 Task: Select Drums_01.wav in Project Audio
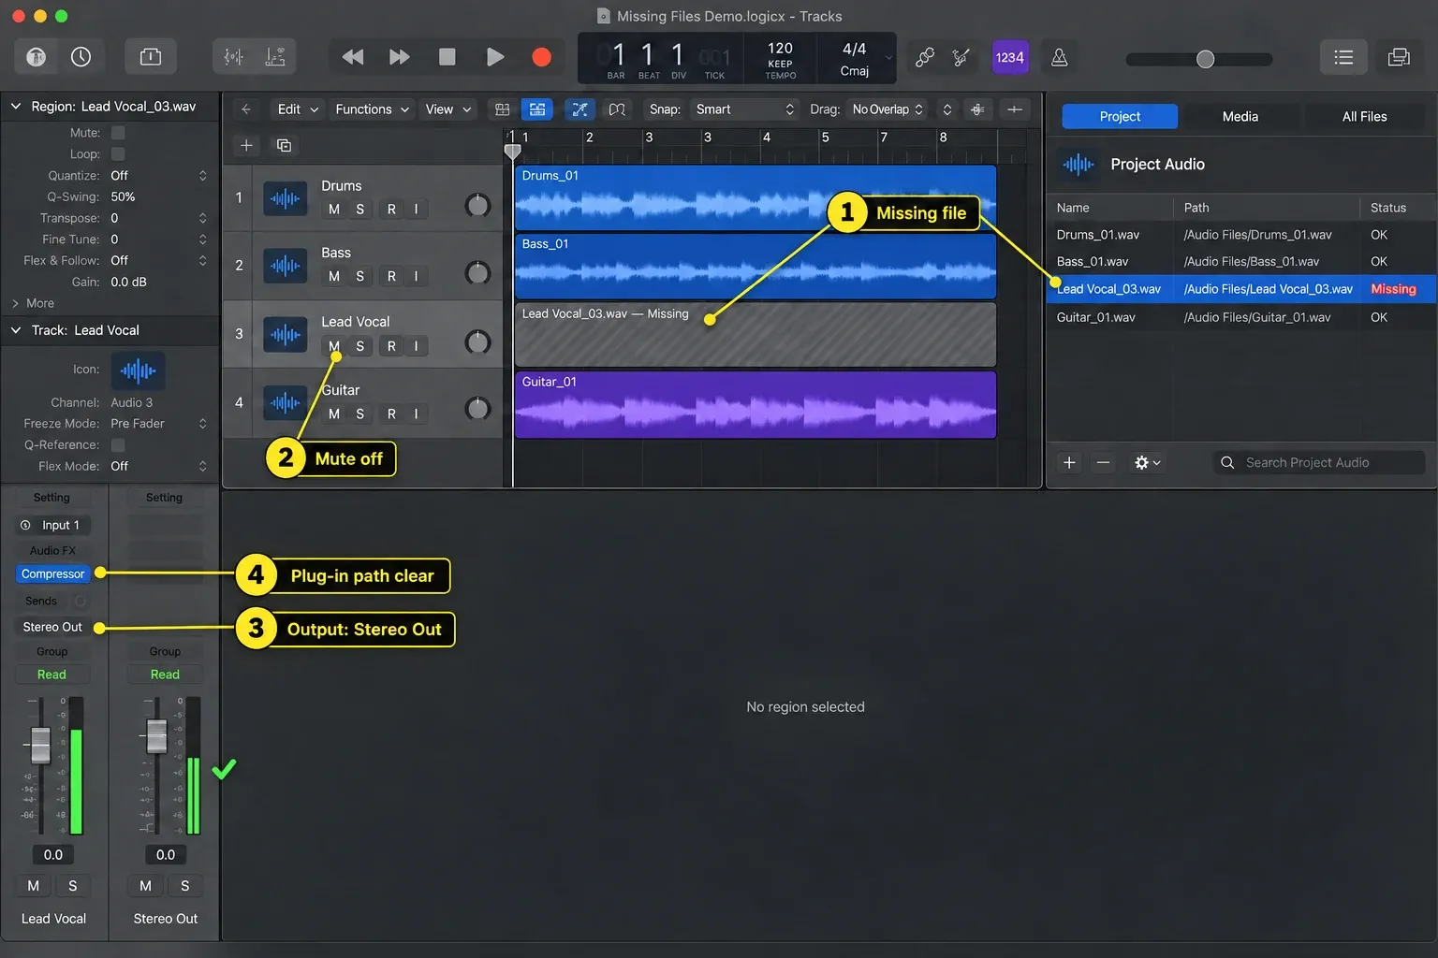1241,235
